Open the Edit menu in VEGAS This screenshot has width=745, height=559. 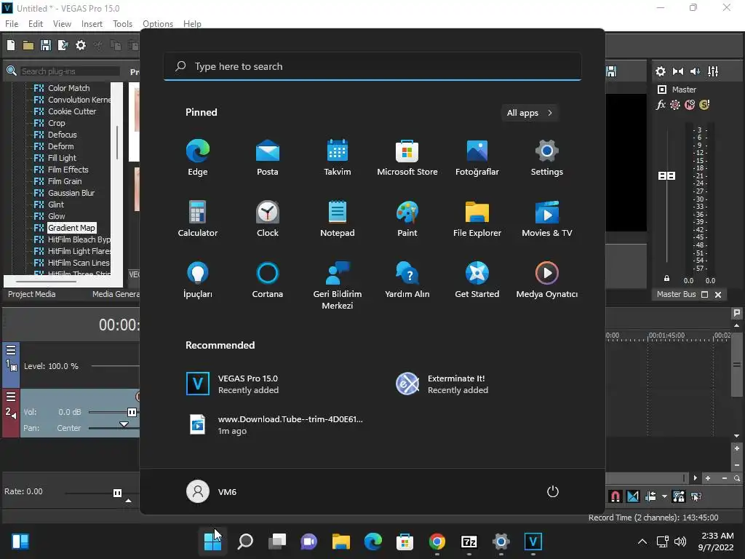click(x=35, y=24)
